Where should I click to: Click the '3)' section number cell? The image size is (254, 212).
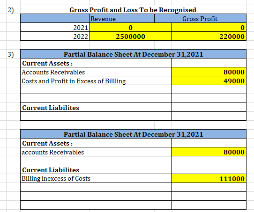click(x=13, y=54)
